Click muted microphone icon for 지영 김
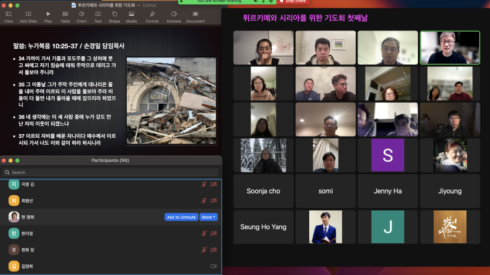Screen dimensions: 490x275 [x=204, y=184]
